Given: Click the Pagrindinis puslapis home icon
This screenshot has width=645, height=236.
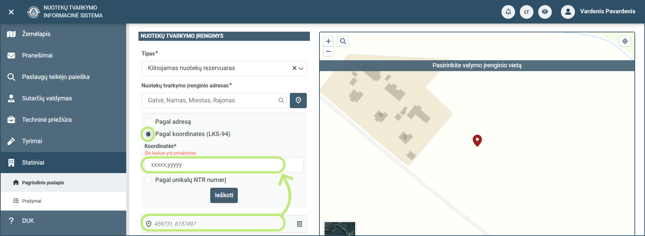Looking at the screenshot, I should coord(16,183).
